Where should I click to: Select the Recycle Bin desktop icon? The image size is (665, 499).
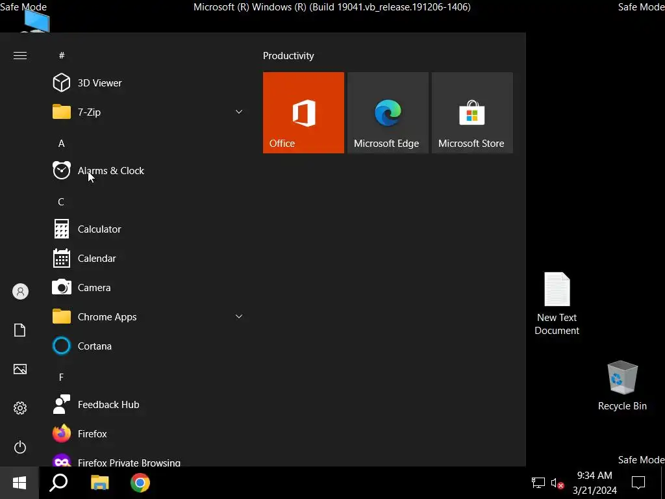pos(622,386)
